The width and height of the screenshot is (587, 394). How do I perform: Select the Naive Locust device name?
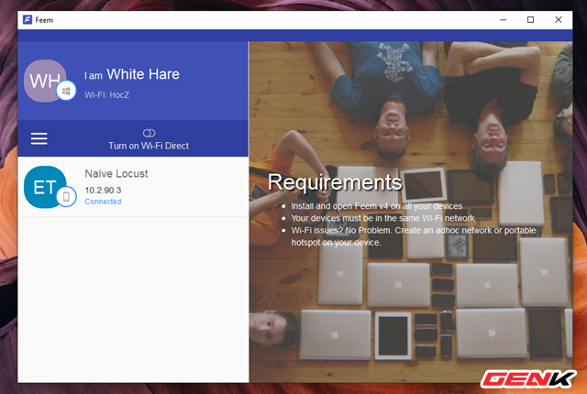116,173
